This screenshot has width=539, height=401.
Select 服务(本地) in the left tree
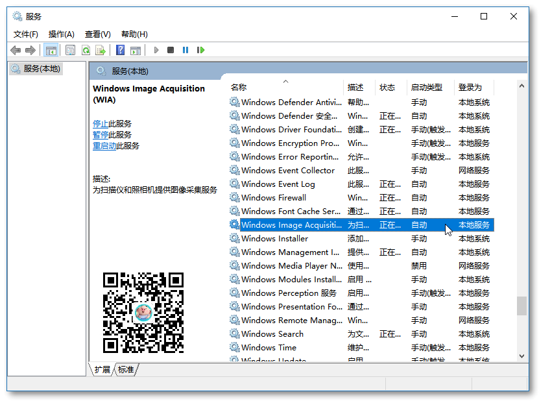coord(42,69)
